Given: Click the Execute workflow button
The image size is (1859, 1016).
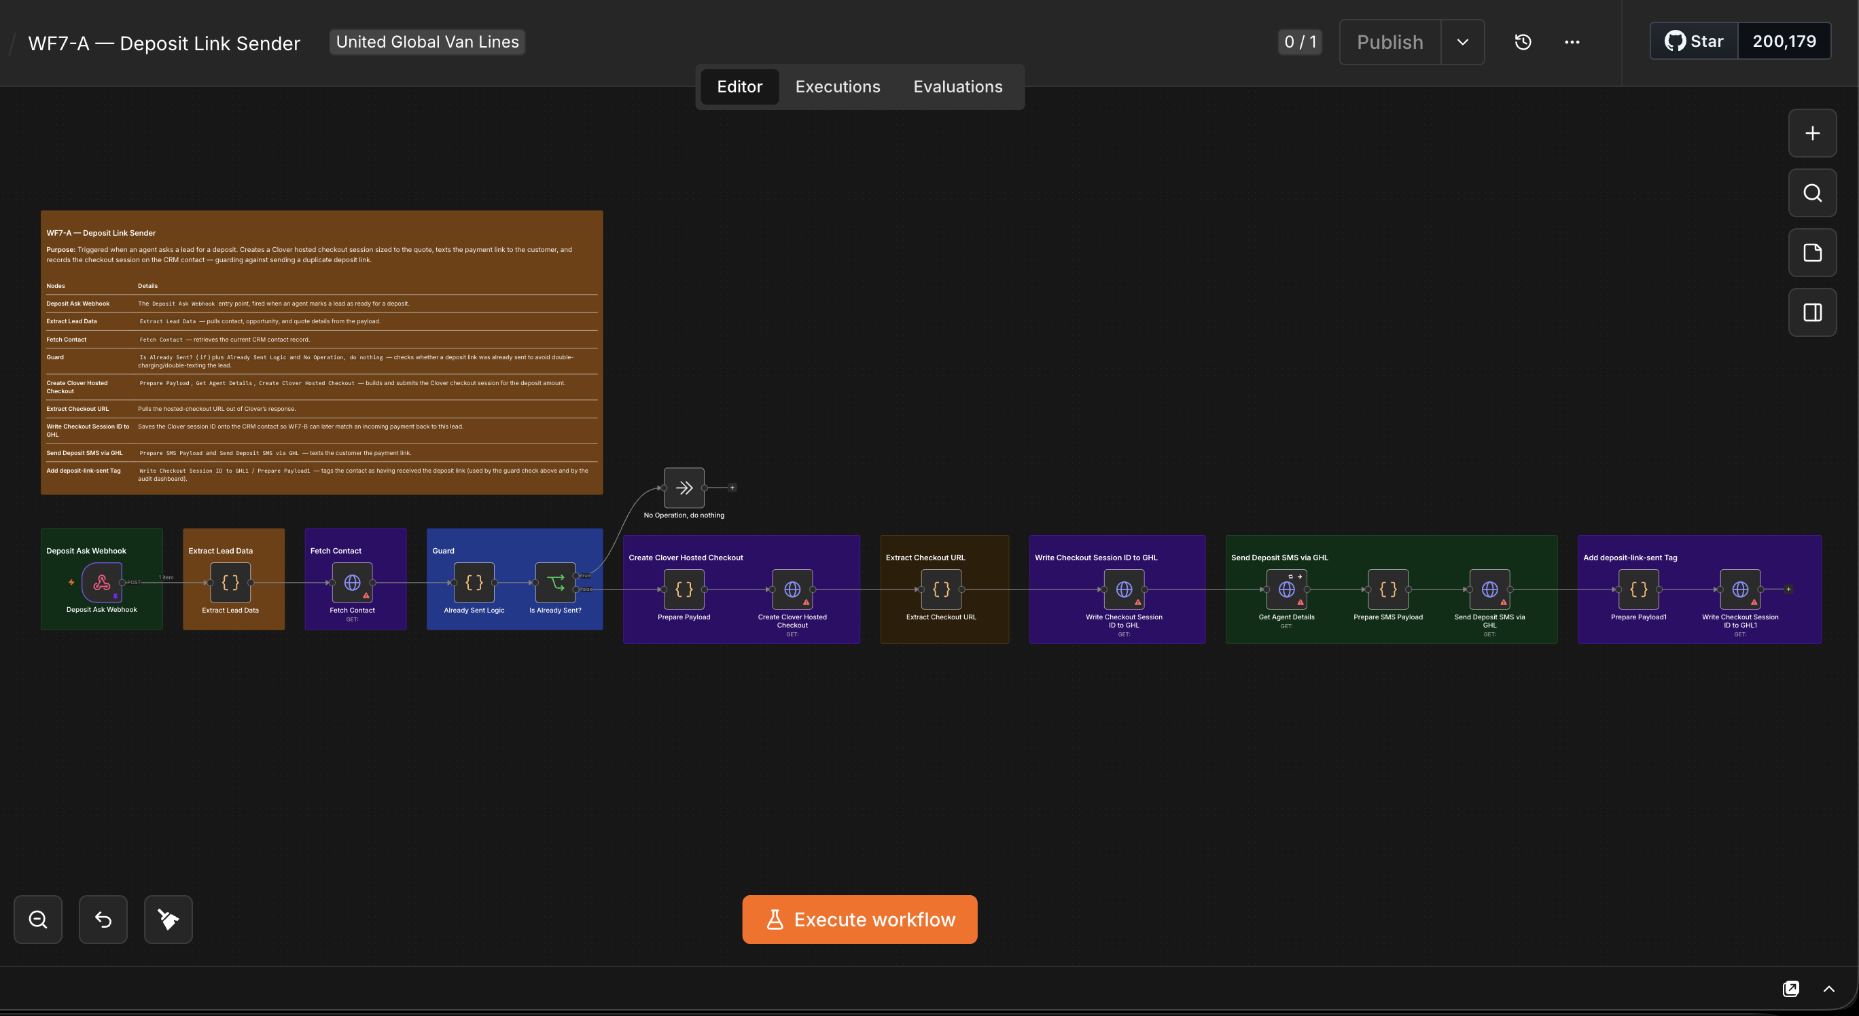Looking at the screenshot, I should pyautogui.click(x=860, y=920).
